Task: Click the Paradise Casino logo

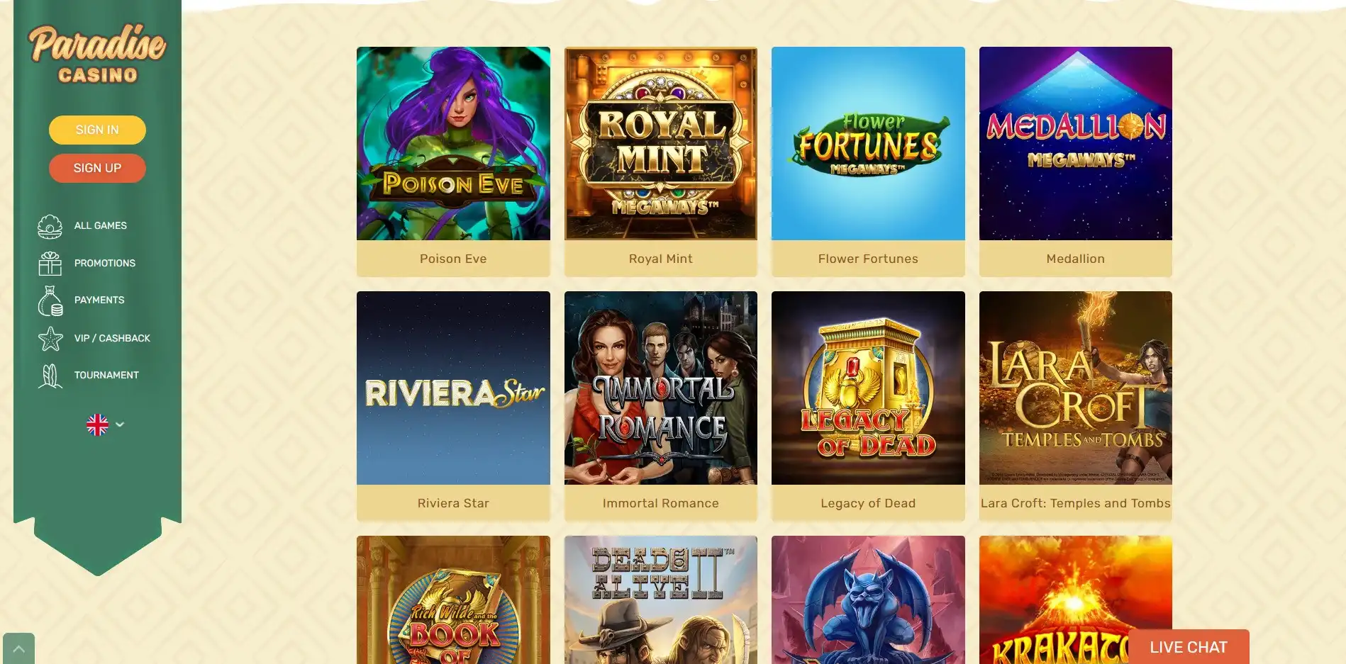Action: (97, 54)
